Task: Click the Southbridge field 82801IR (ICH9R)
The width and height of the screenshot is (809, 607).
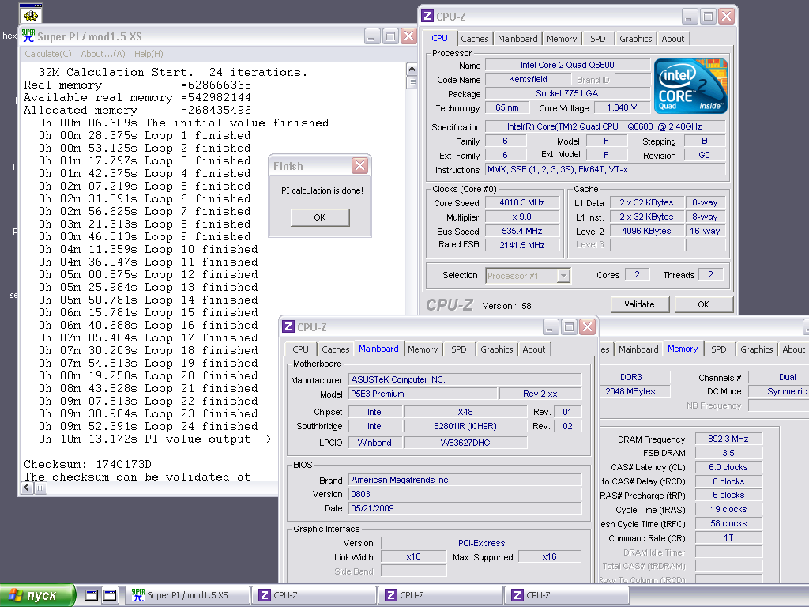Action: [x=465, y=426]
